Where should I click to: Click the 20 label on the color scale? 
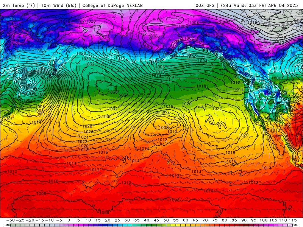click(108, 220)
